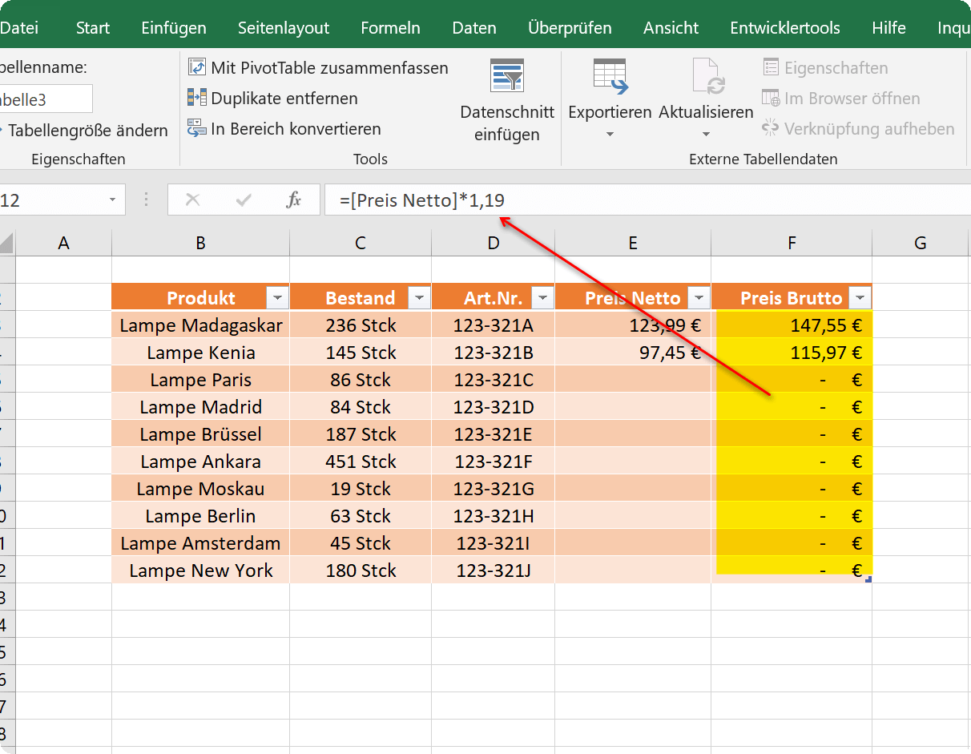971x754 pixels.
Task: Select column C header
Action: pyautogui.click(x=361, y=243)
